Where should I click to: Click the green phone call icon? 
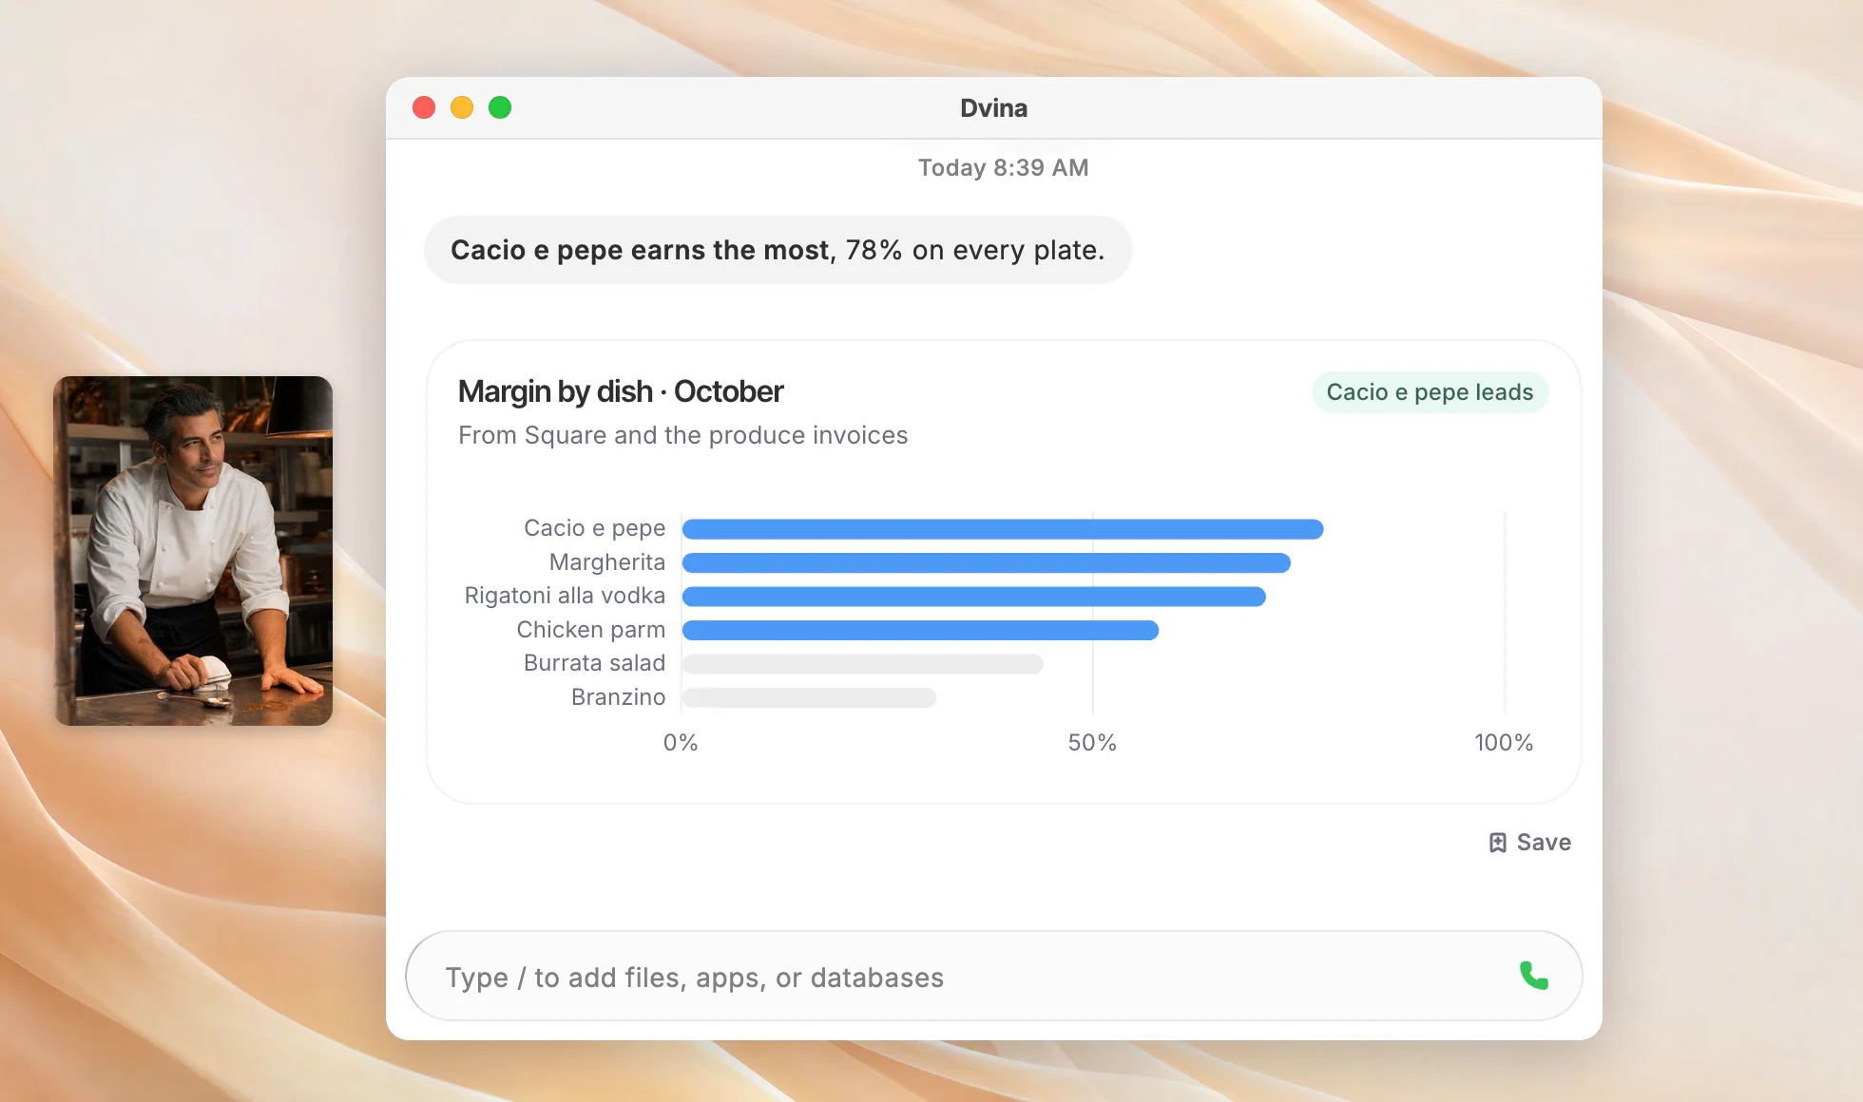coord(1533,976)
